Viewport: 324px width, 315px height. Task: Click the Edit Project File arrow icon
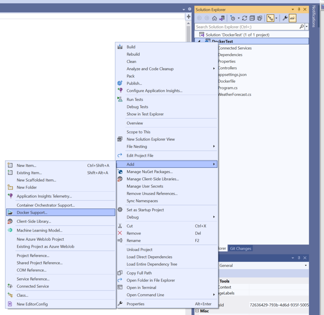pyautogui.click(x=120, y=155)
